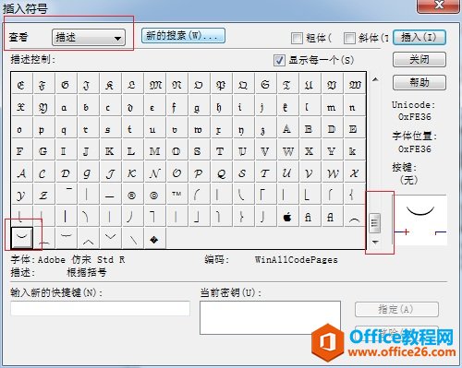
Task: Pick the double-struck letter T
Action: (x=220, y=151)
